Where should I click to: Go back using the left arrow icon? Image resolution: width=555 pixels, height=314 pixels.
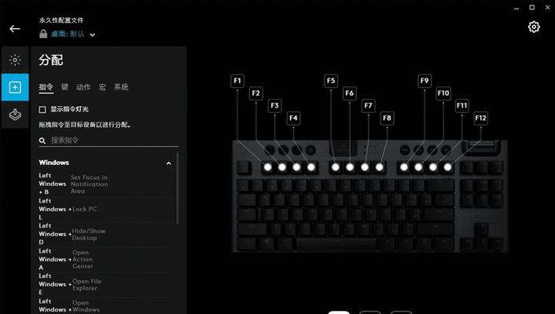15,28
